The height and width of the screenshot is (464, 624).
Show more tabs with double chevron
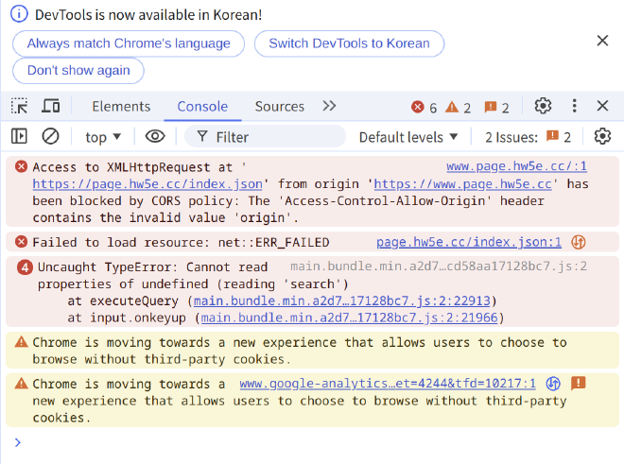pyautogui.click(x=329, y=106)
